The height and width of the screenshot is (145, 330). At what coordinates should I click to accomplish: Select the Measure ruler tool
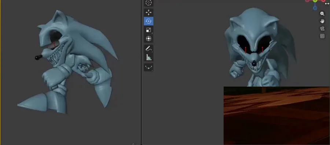(x=148, y=57)
